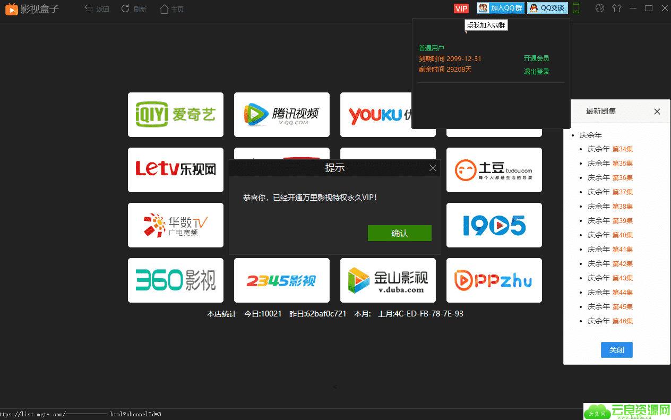Click the 影视盒子 app logo icon
Image resolution: width=671 pixels, height=420 pixels.
(x=11, y=8)
